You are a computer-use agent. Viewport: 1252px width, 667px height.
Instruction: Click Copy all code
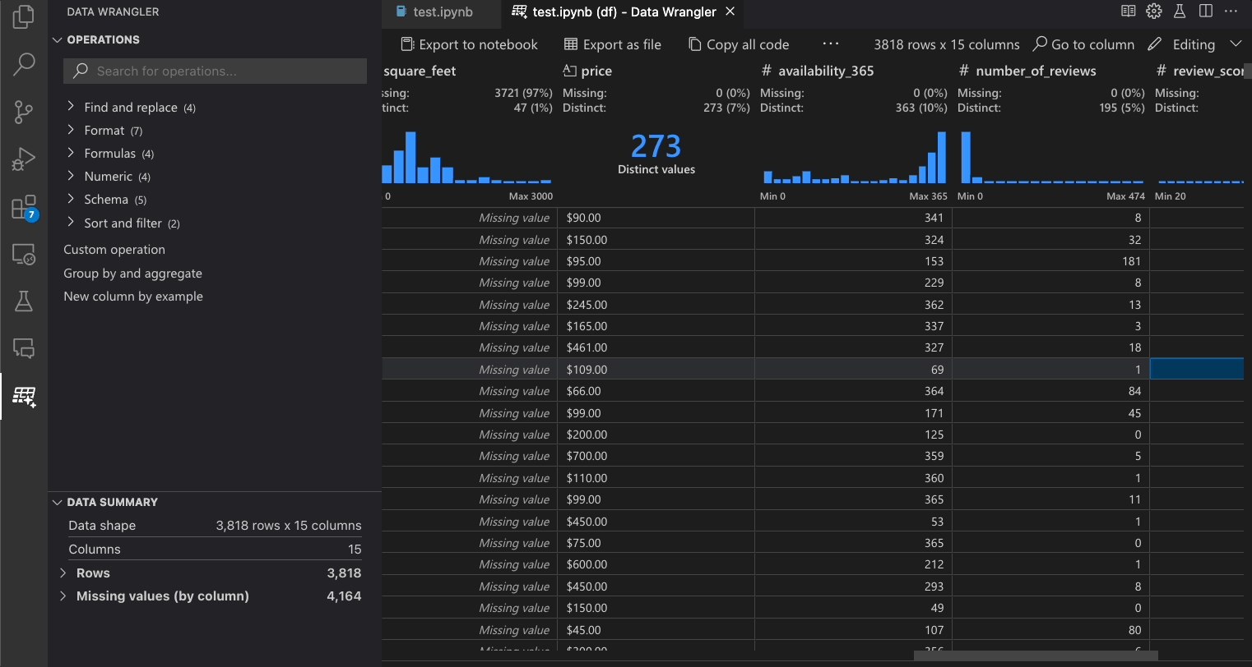point(738,44)
